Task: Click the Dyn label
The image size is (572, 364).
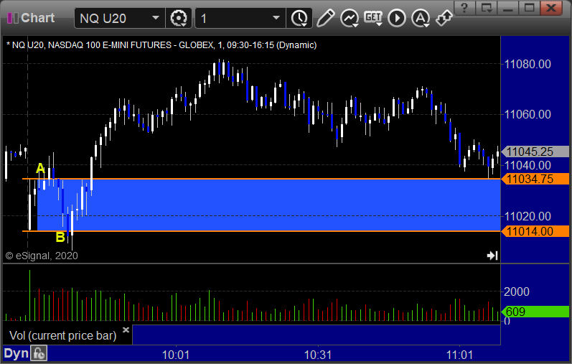Action: pos(16,353)
